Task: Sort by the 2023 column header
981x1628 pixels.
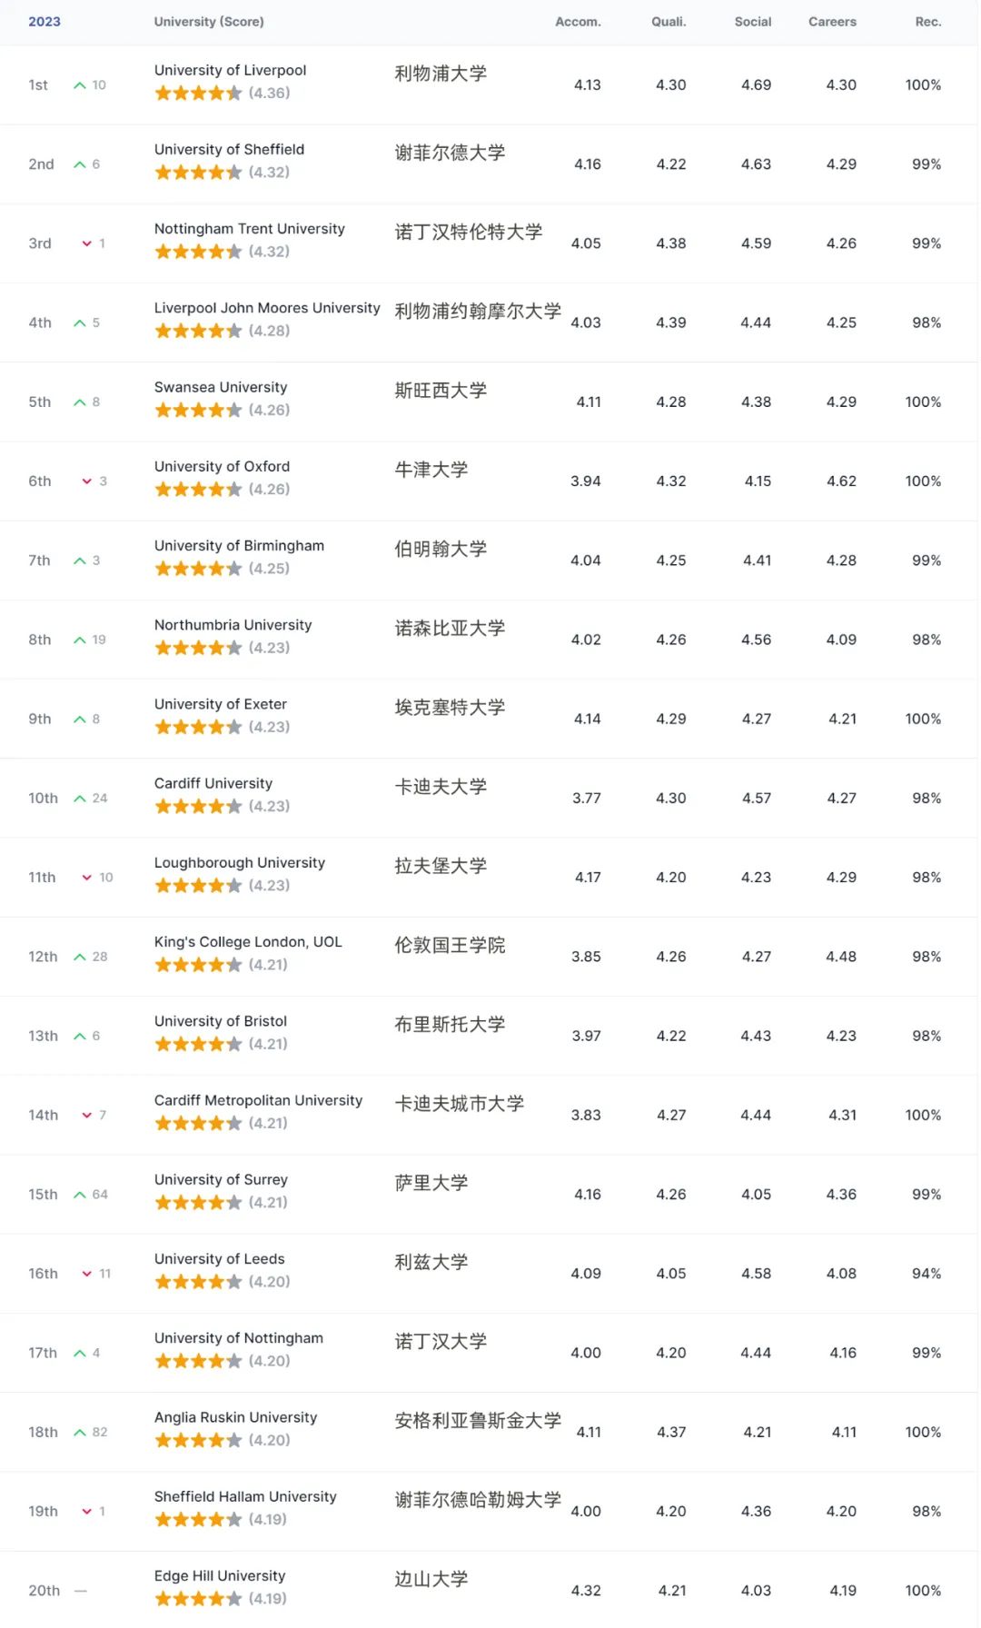Action: [45, 22]
